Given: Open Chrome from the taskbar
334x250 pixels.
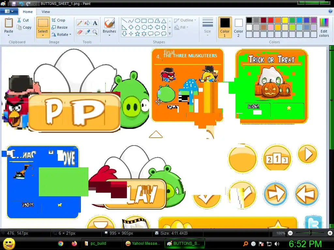Looking at the screenshot, I should 61,243.
